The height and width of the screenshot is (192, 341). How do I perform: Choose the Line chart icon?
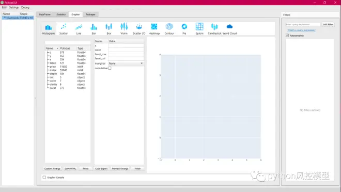[79, 29]
